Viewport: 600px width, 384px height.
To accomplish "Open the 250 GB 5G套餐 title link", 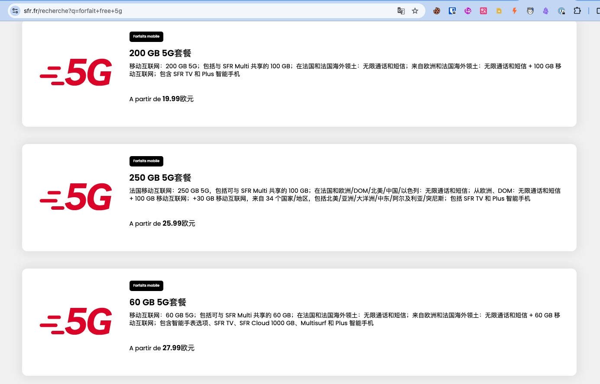I will (160, 178).
